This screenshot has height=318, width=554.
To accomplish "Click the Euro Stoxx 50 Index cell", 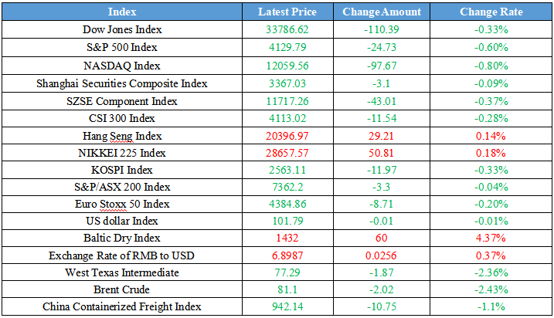I will (122, 204).
